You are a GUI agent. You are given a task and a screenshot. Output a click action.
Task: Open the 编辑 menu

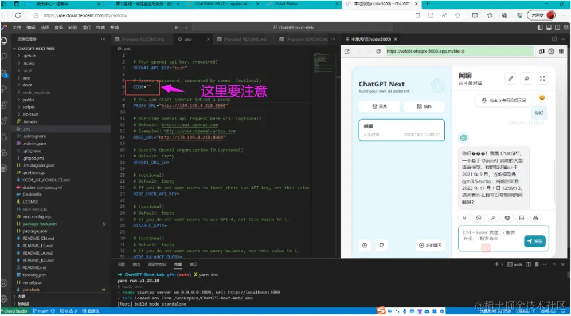coord(30,27)
